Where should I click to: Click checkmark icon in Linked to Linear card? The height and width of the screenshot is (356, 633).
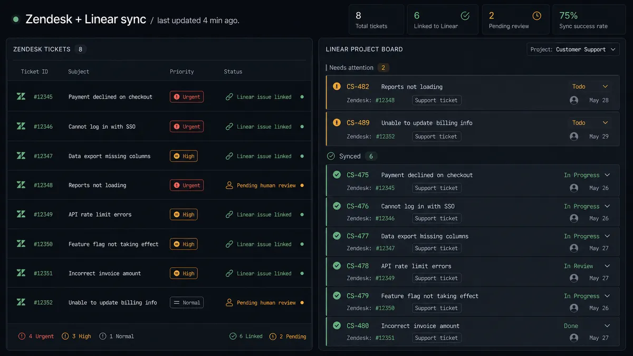pos(465,16)
